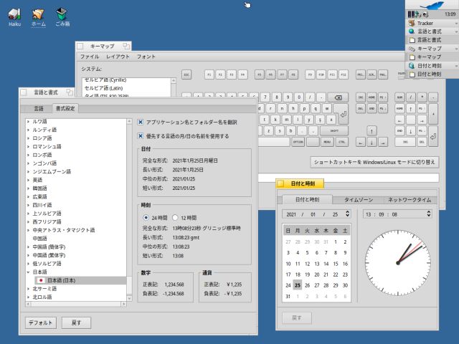This screenshot has height=344, width=459.
Task: Click the 日付と時刻 app icon in Deskbar
Action: click(411, 65)
